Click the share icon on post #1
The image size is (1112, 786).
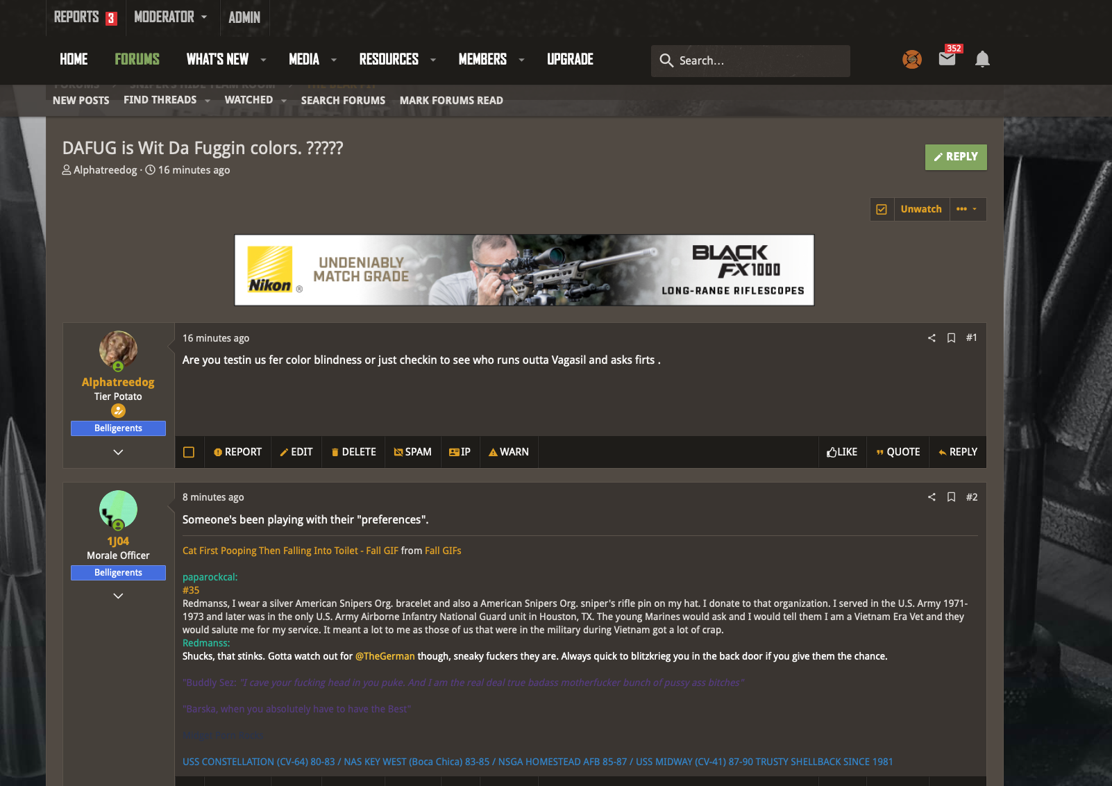click(x=932, y=338)
